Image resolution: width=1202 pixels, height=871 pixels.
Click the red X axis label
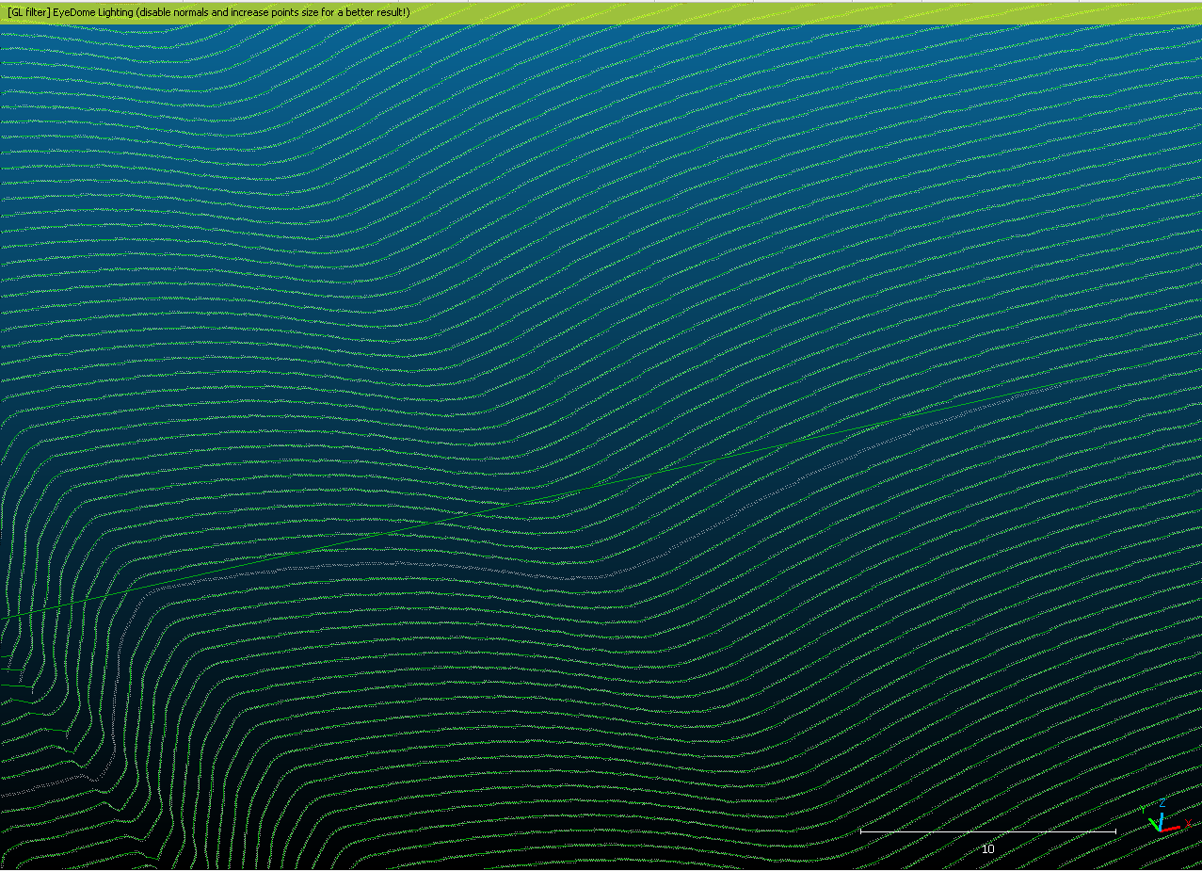1188,823
